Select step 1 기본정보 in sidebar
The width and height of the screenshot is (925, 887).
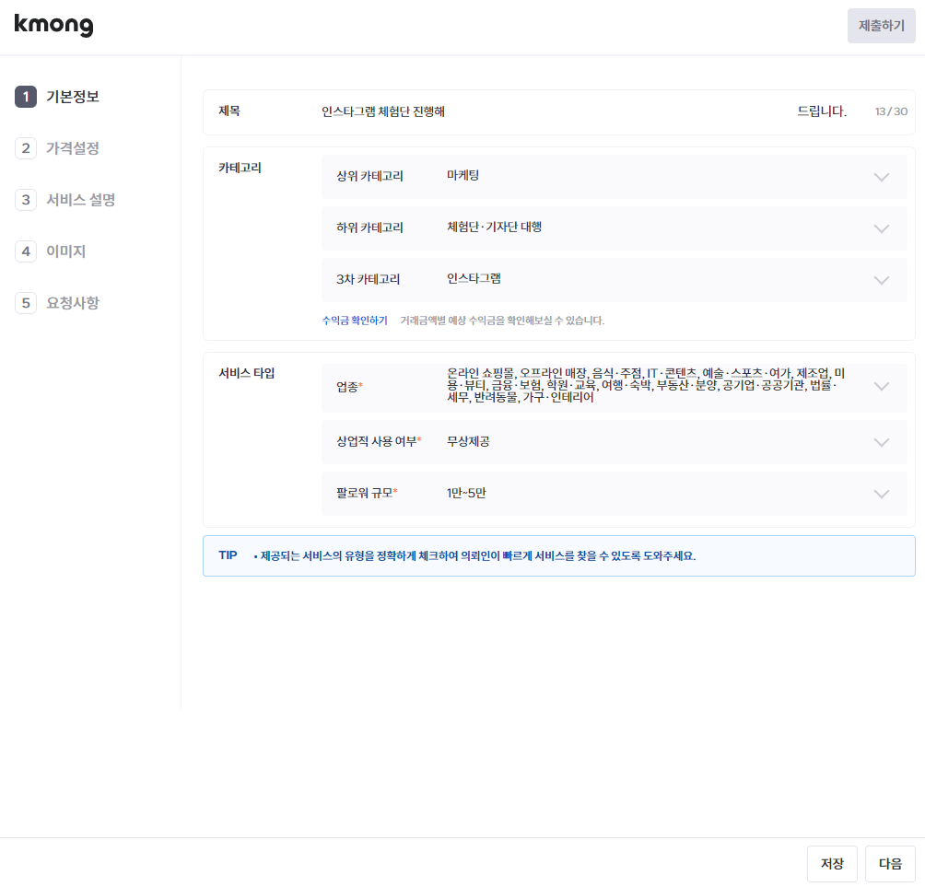(57, 97)
